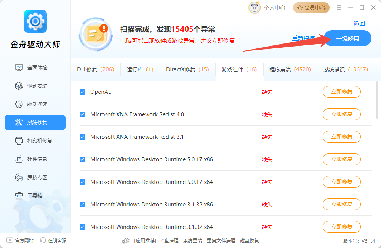
Task: Uncheck Microsoft XNA Framework Redist 4.0
Action: [82, 114]
